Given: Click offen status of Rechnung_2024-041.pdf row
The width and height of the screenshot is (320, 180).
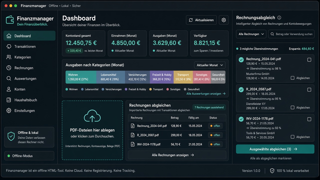Looking at the screenshot, I should coord(215,126).
